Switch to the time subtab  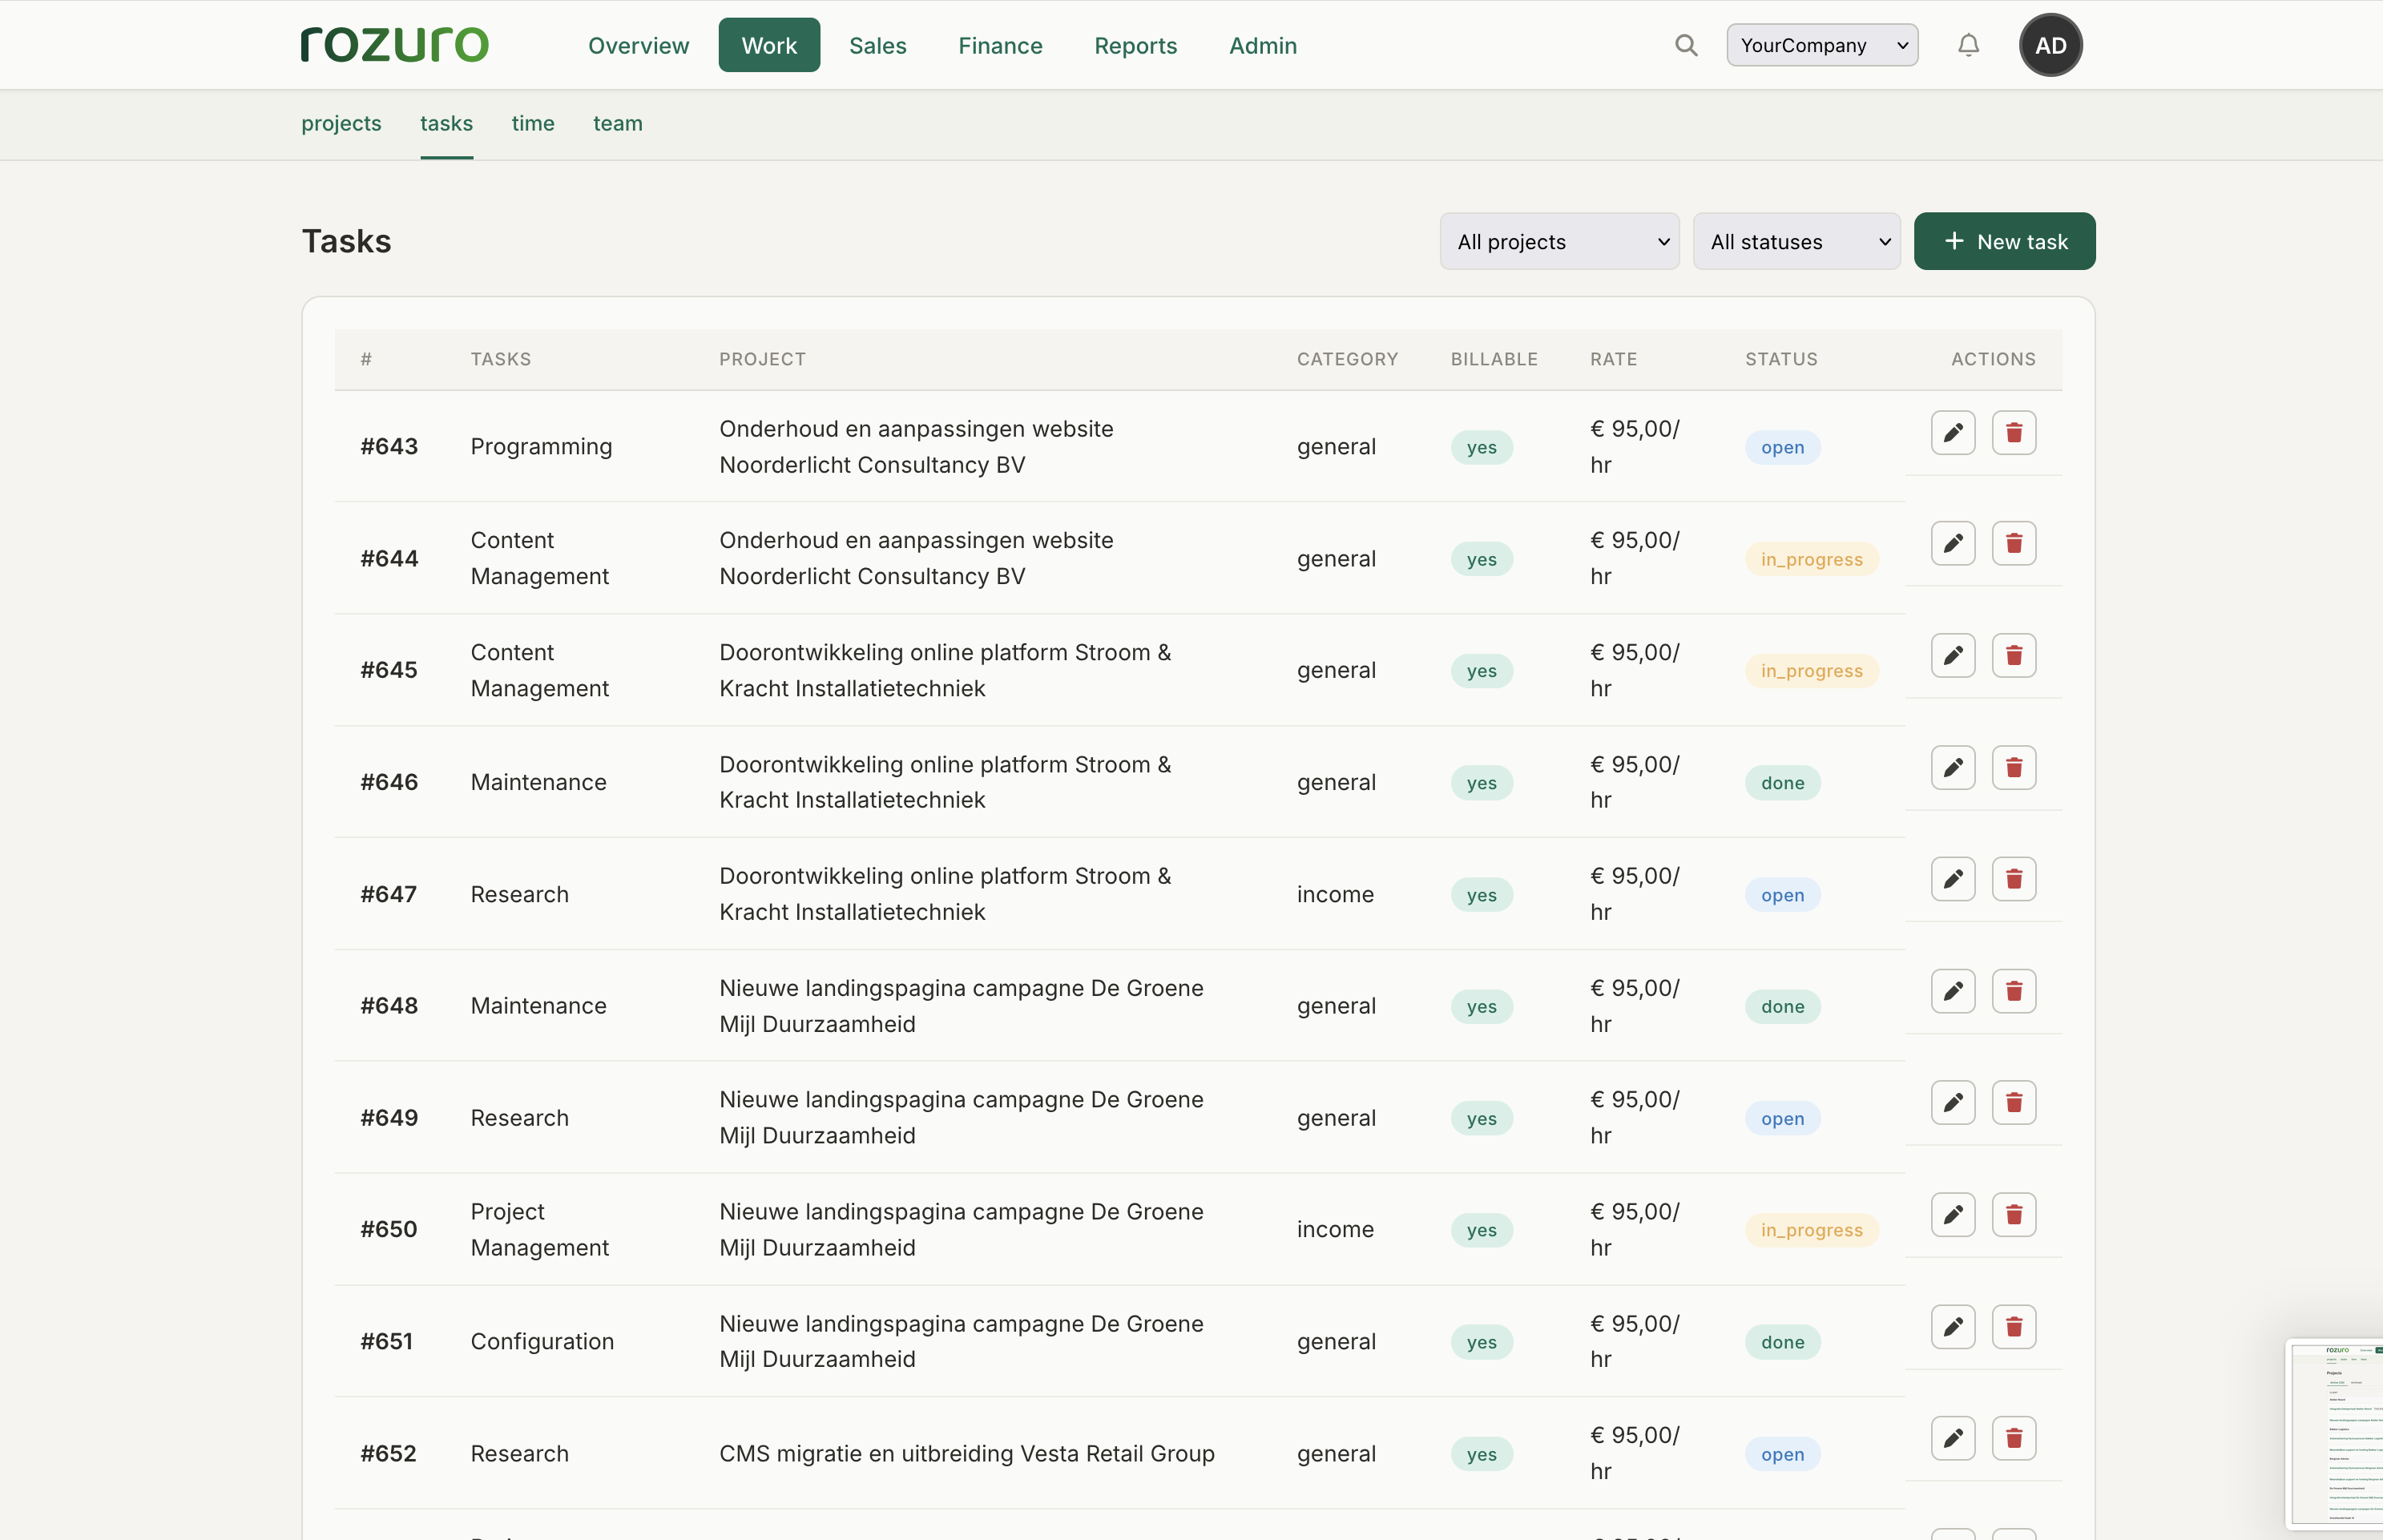tap(533, 123)
